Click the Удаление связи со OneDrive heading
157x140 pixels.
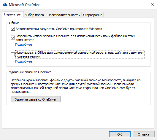coord(30,72)
